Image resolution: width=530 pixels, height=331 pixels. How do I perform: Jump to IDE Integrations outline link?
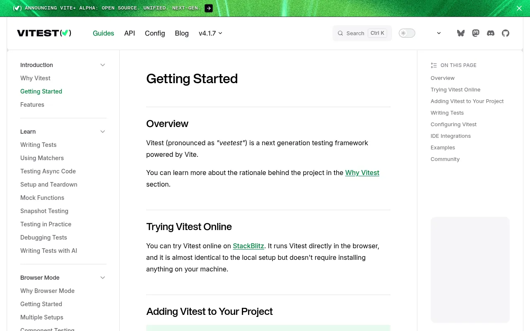click(x=450, y=136)
